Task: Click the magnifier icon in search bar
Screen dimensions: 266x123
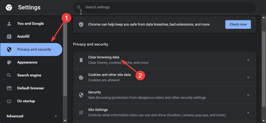Action: point(79,7)
